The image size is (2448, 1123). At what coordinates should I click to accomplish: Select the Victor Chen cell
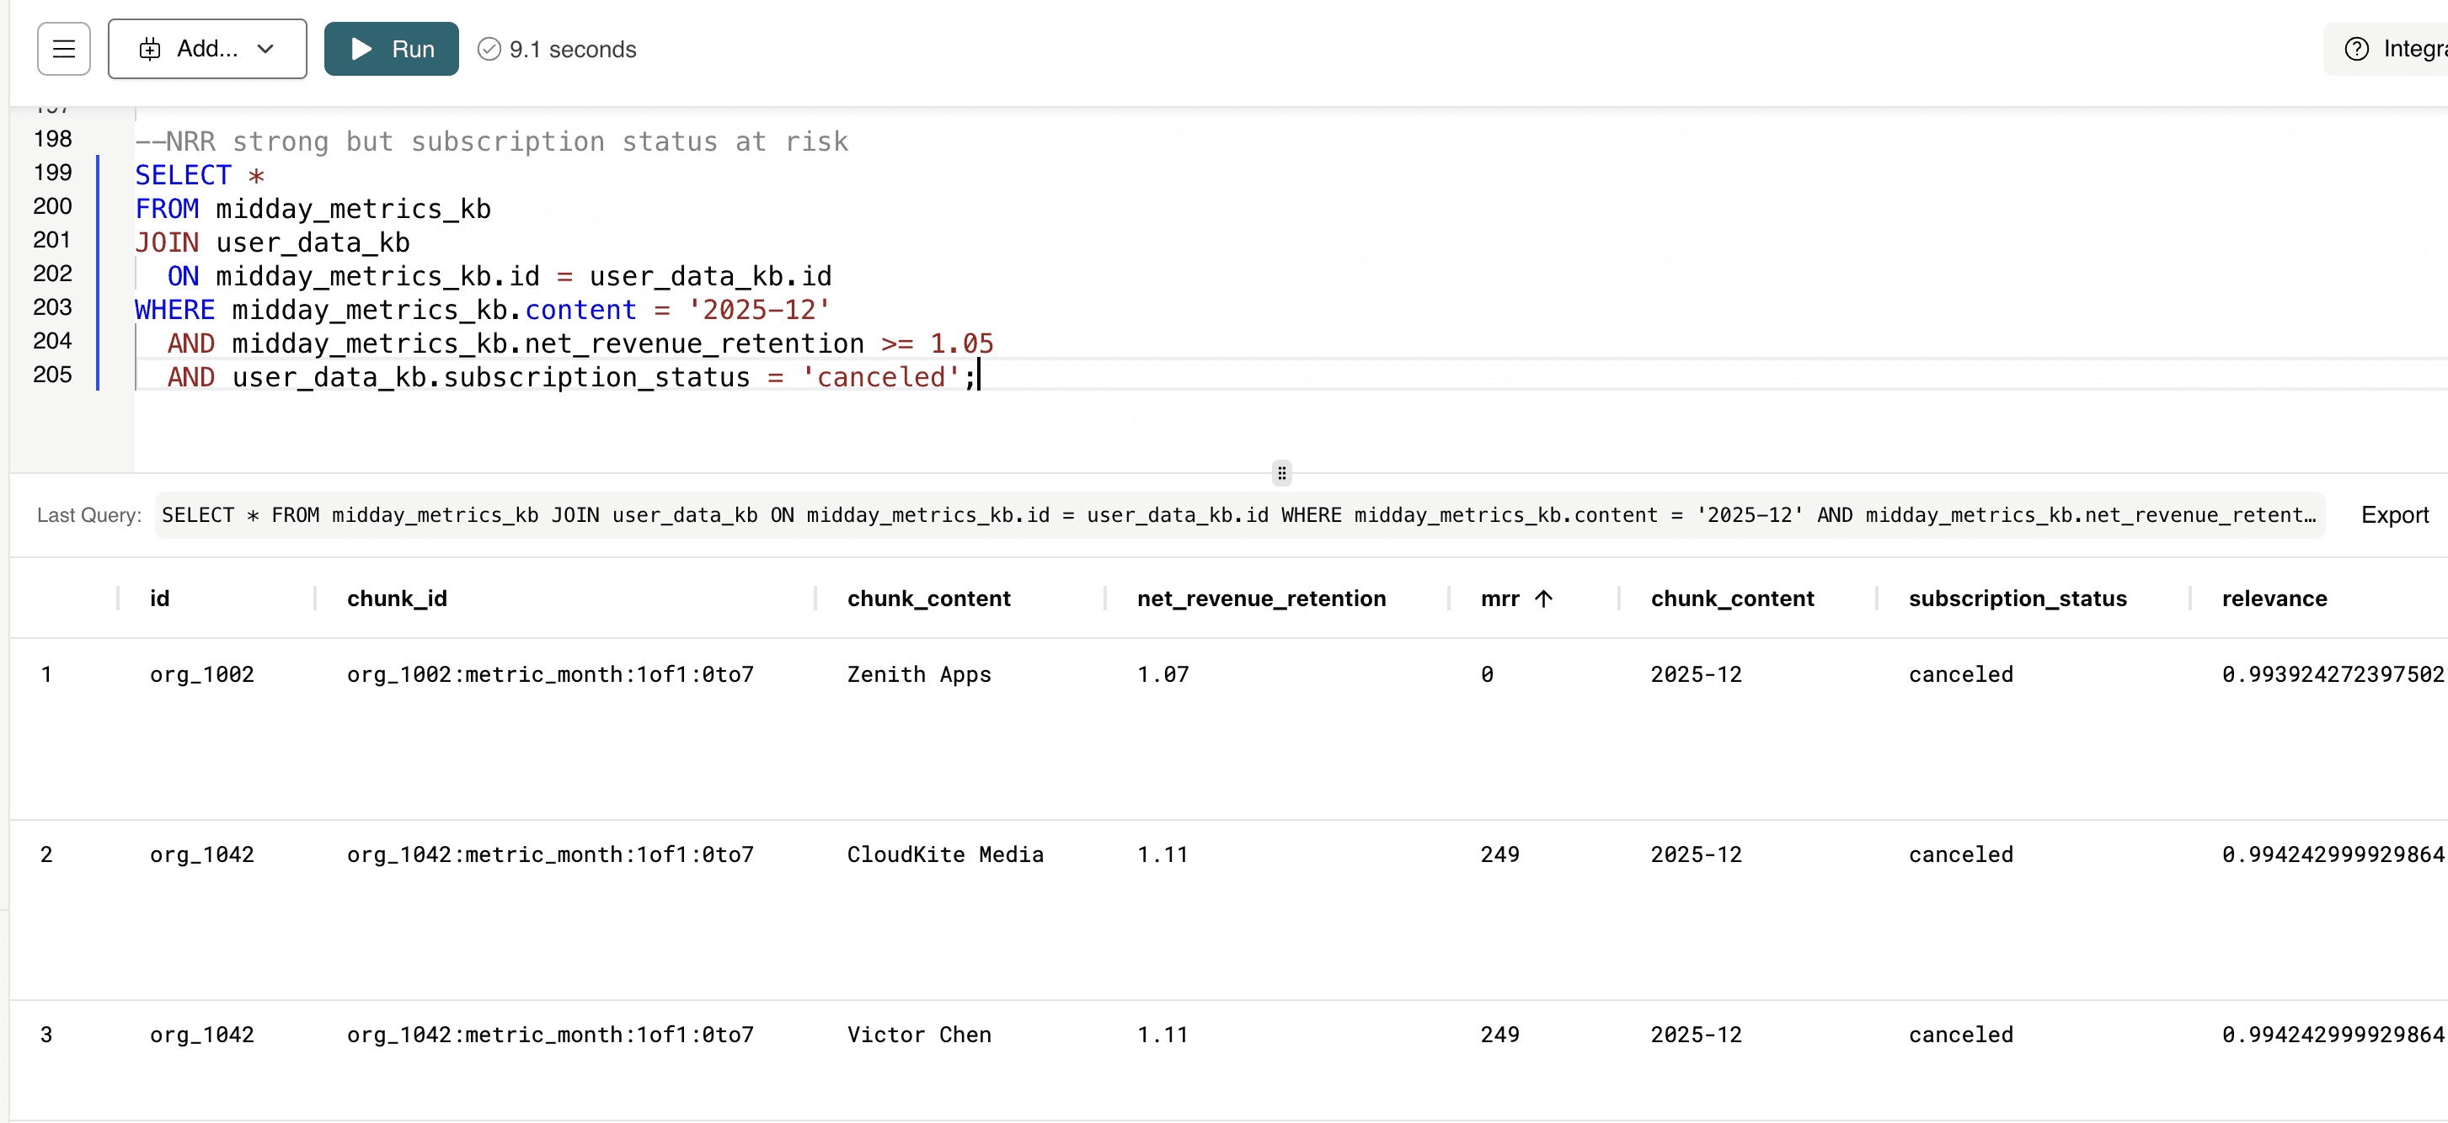pos(918,1035)
